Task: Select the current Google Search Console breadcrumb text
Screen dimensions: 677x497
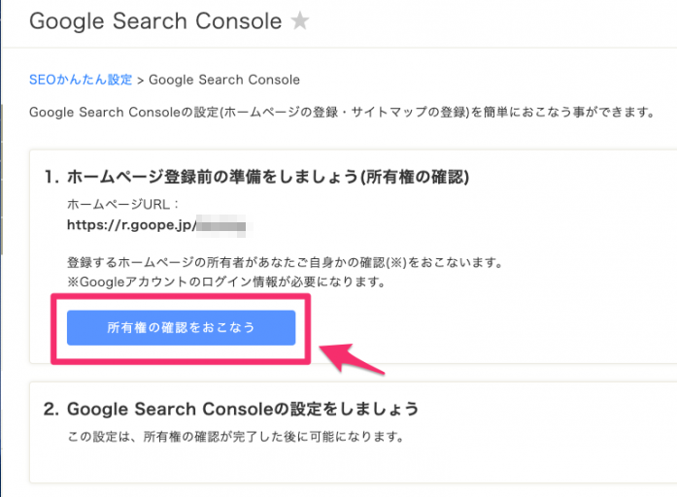Action: 224,80
